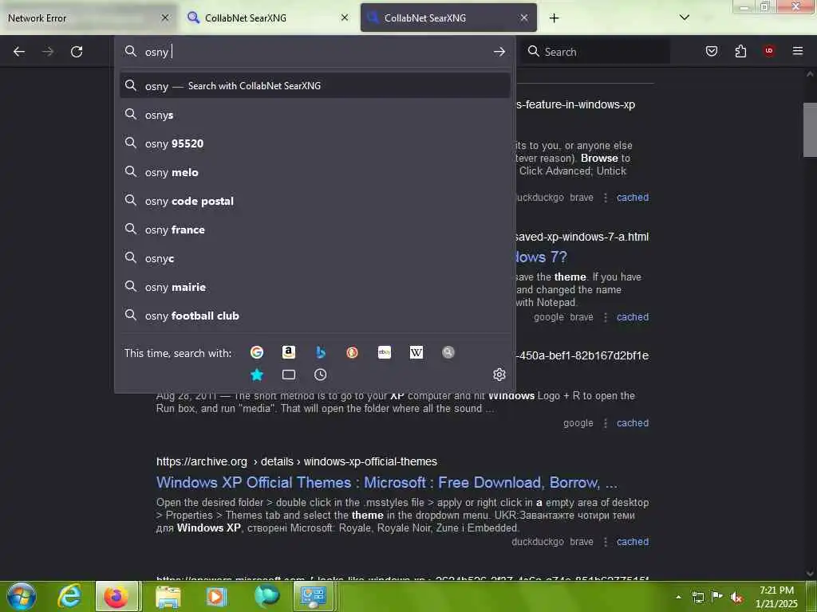The width and height of the screenshot is (817, 612).
Task: Close the active CollabNet SearXNG tab
Action: [524, 18]
